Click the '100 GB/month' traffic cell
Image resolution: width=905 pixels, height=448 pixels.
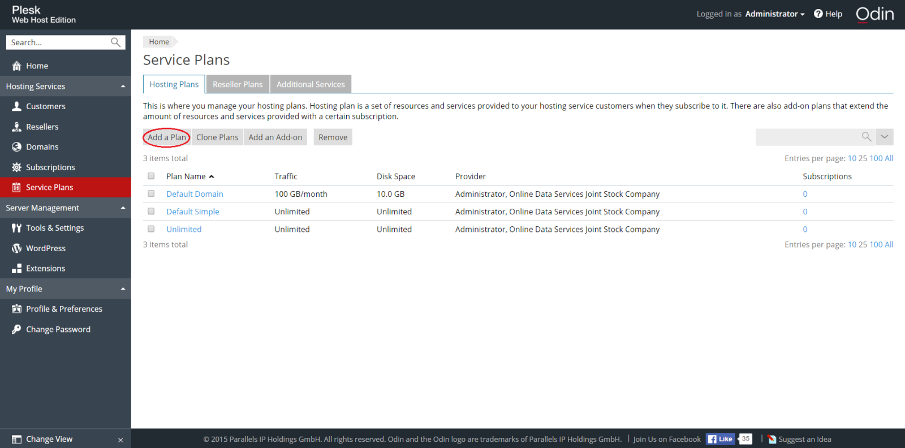[x=301, y=194]
